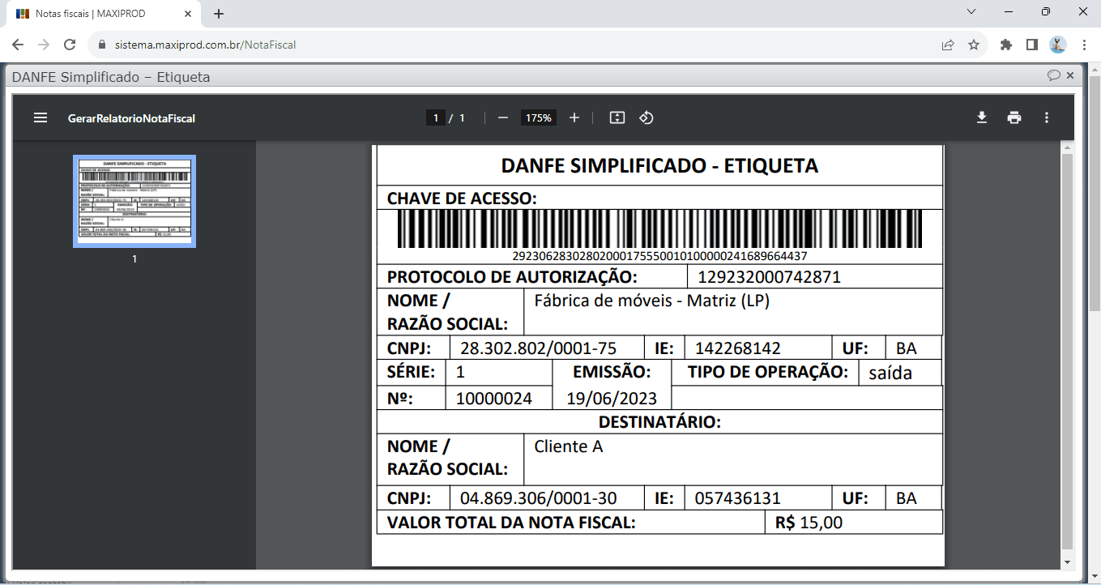
Task: Share this page from address bar
Action: tap(948, 45)
